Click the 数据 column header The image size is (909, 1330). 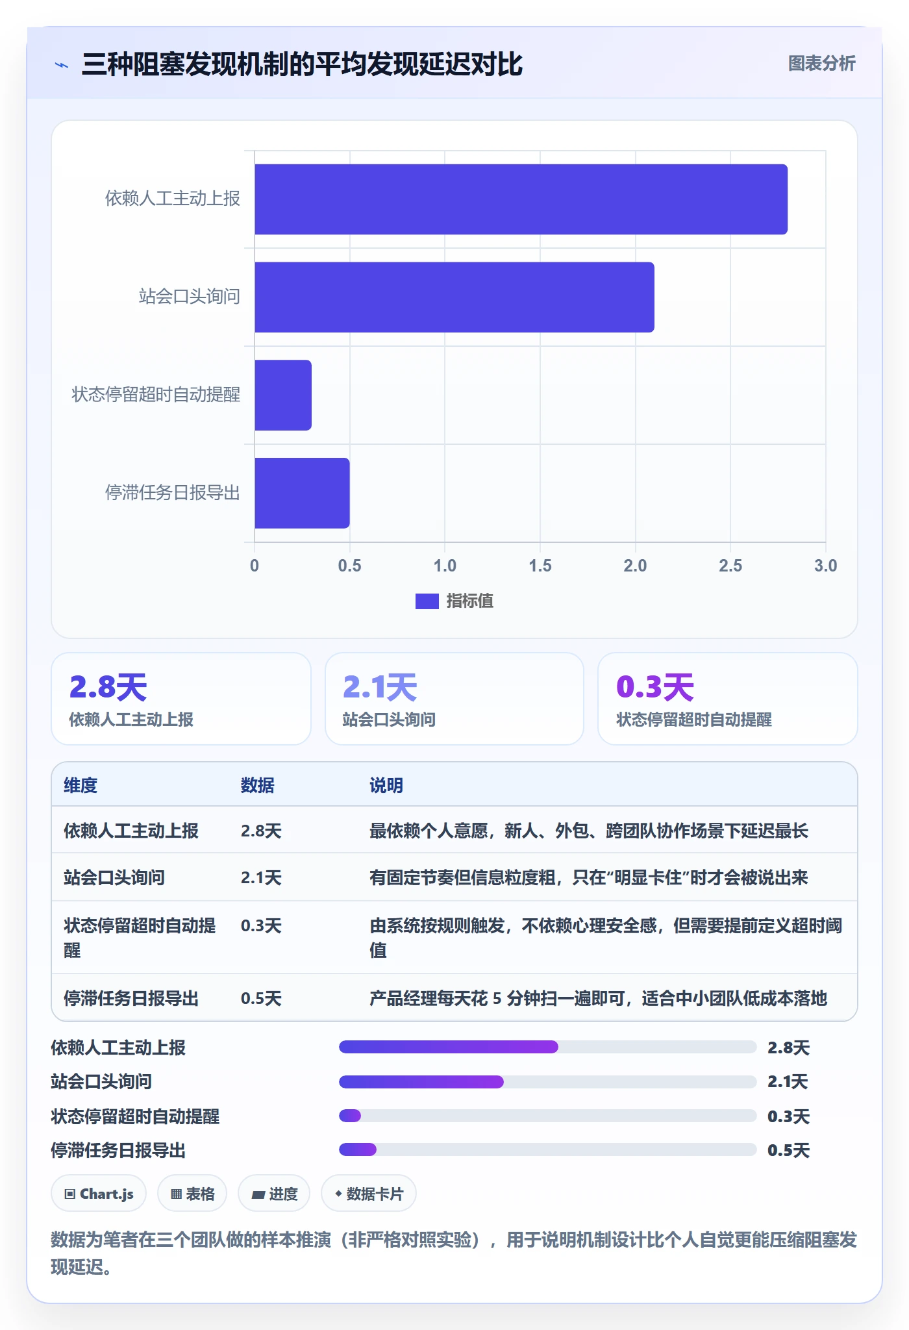(x=258, y=785)
